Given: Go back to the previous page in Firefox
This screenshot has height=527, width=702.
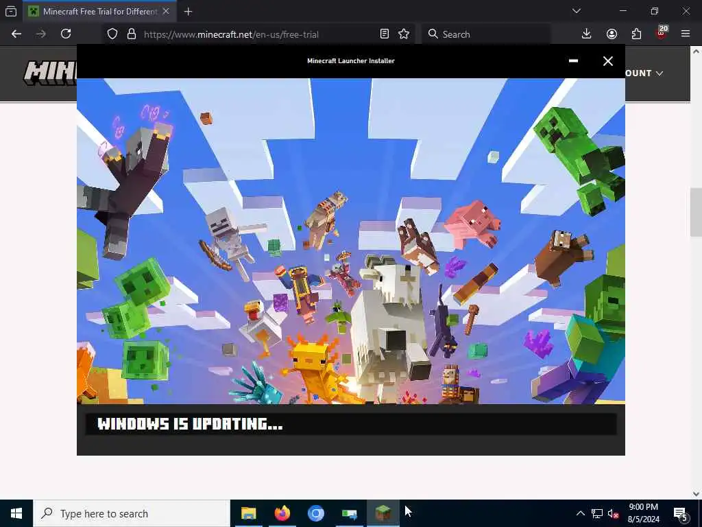Looking at the screenshot, I should [x=16, y=34].
